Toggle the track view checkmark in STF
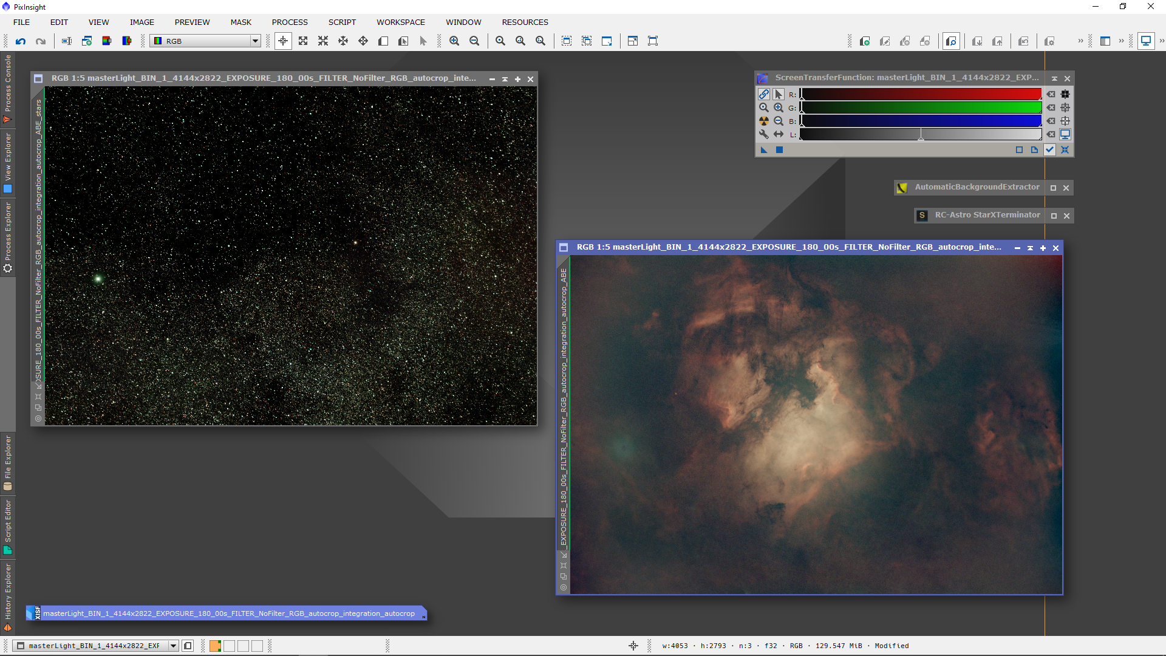The height and width of the screenshot is (656, 1166). click(x=1049, y=150)
